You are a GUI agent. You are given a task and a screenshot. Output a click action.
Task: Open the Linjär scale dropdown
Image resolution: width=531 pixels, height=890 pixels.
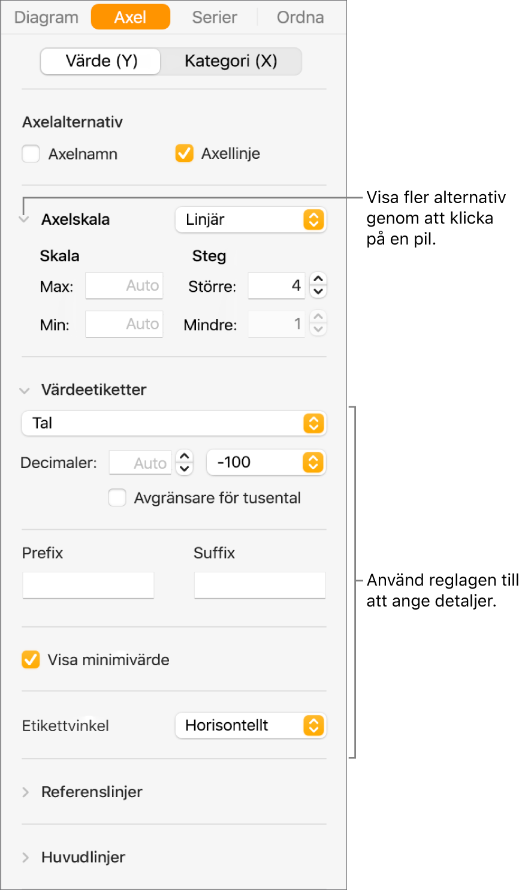point(251,220)
